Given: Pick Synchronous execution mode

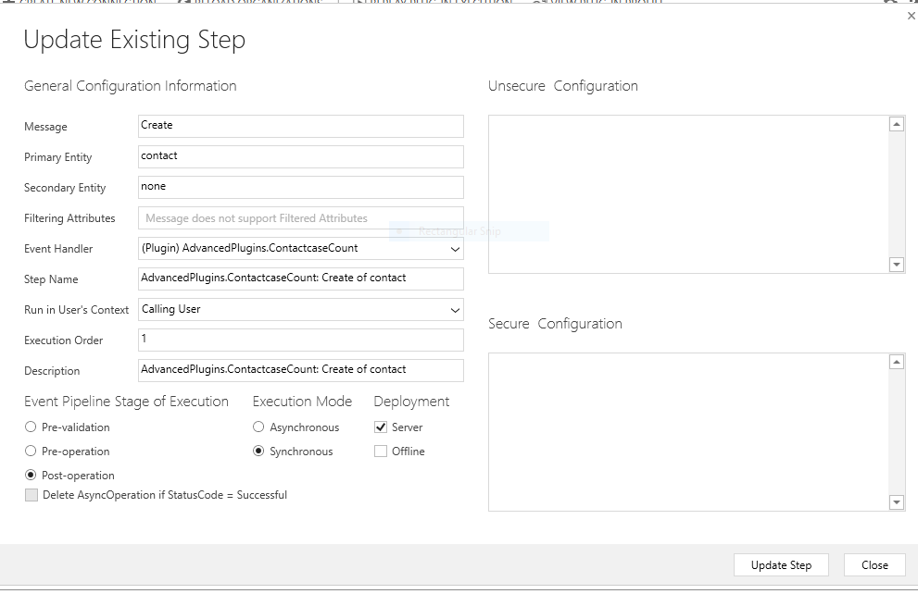Looking at the screenshot, I should click(259, 452).
